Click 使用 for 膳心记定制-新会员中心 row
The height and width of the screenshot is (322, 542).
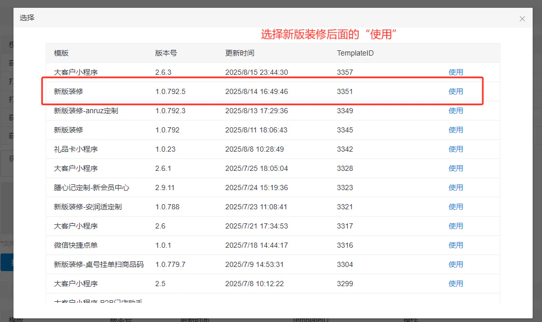click(x=456, y=187)
